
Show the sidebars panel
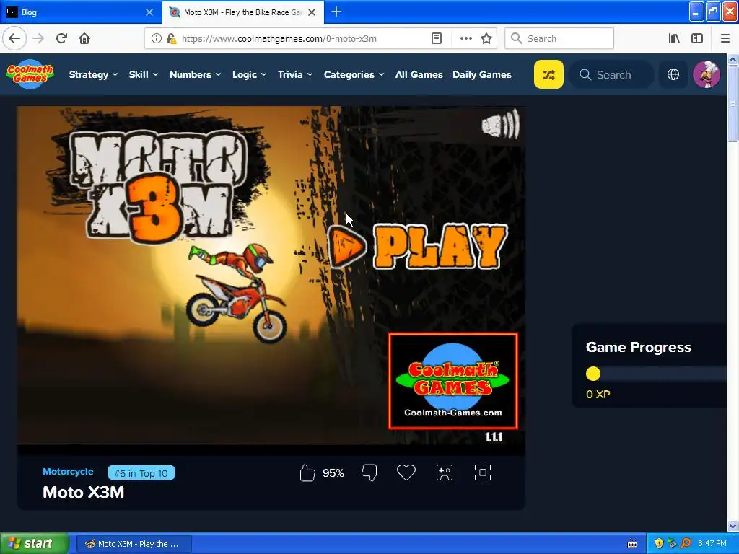pyautogui.click(x=697, y=38)
